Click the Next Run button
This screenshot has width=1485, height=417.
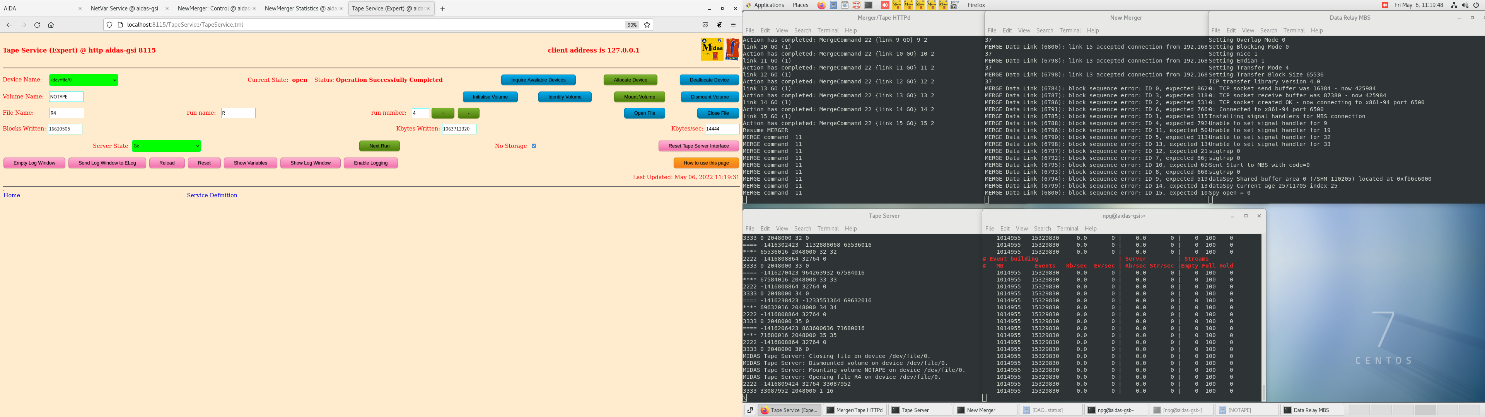click(x=379, y=146)
